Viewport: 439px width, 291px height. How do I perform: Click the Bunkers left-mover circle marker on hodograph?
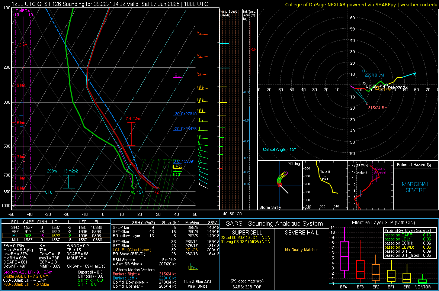point(364,71)
